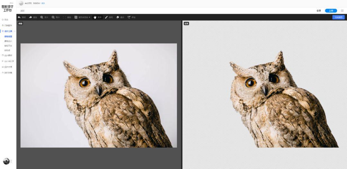Open 设计素材 in the sidebar
This screenshot has height=169, width=347.
[x=7, y=55]
